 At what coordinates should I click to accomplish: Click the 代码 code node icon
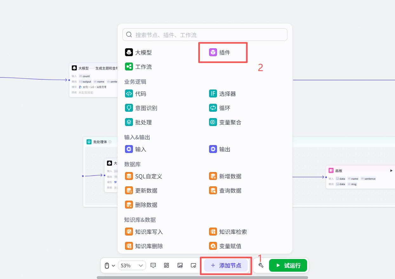(x=129, y=94)
